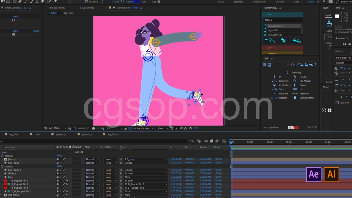Open the Active Camera dropdown

(x=143, y=128)
